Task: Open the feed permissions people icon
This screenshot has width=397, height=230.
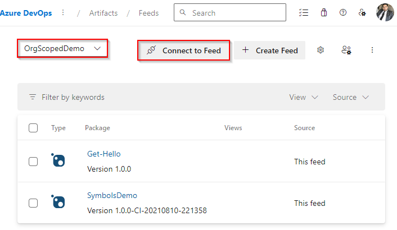Action: click(x=346, y=50)
